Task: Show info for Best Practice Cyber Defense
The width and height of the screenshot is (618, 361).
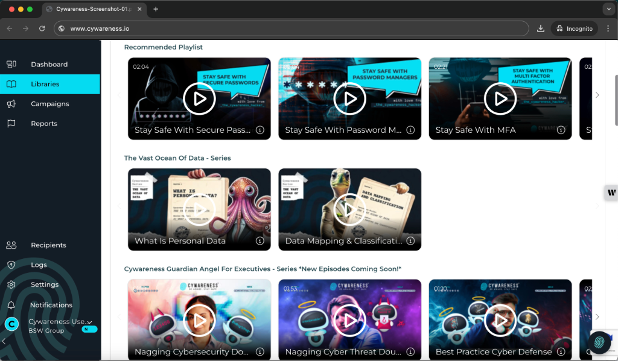Action: tap(561, 352)
